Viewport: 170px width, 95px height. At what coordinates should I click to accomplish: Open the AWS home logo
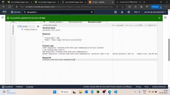click(x=4, y=12)
